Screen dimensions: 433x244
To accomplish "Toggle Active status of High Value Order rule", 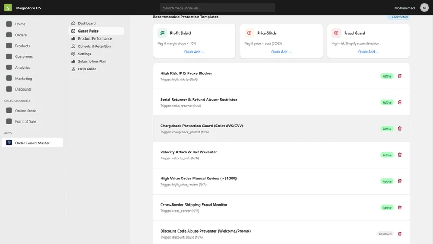I will 387,181.
